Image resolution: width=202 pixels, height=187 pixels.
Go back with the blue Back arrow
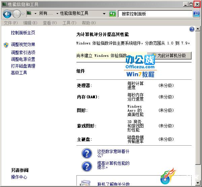(x=7, y=14)
